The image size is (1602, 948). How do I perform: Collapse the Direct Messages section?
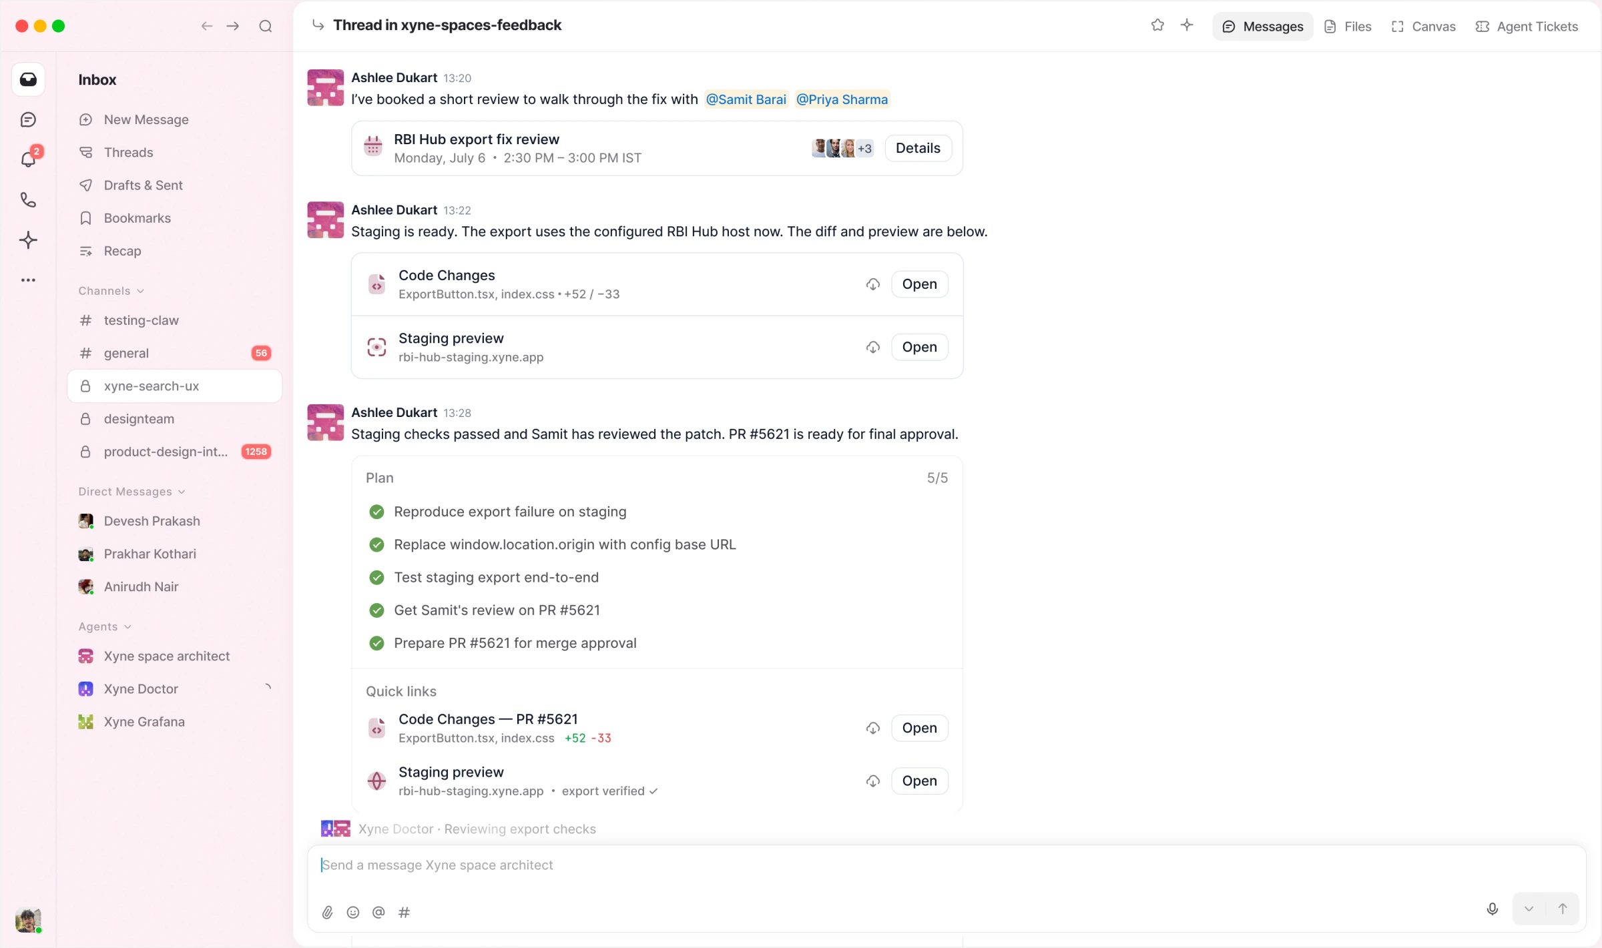click(132, 492)
